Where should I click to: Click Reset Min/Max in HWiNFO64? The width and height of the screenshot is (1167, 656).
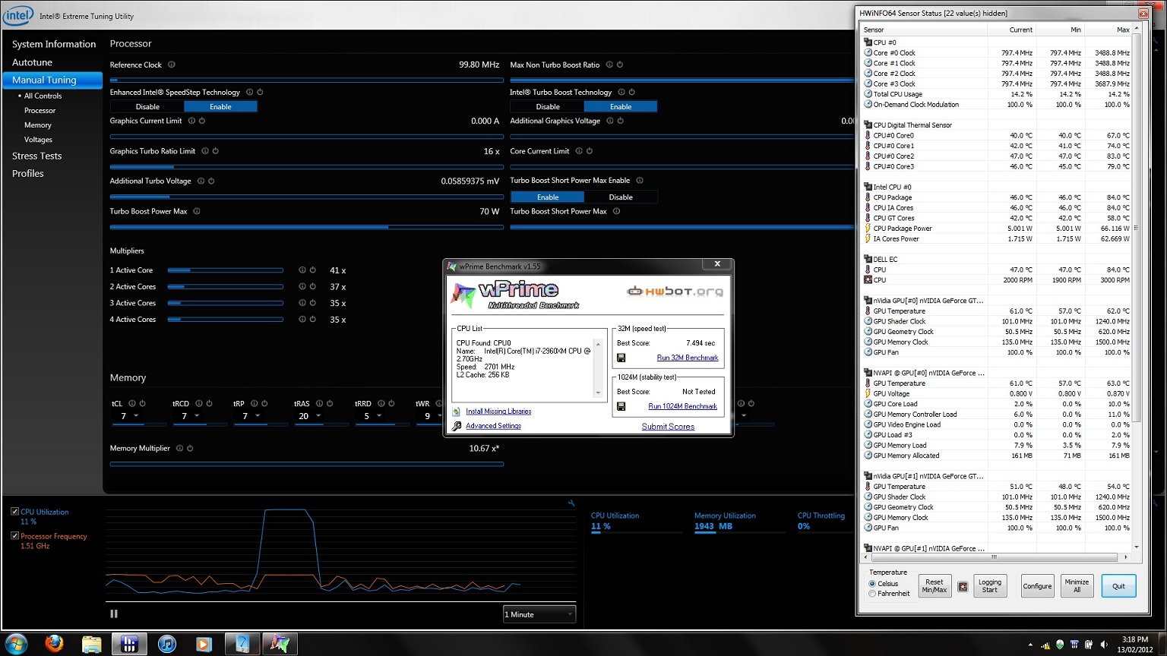(x=935, y=586)
